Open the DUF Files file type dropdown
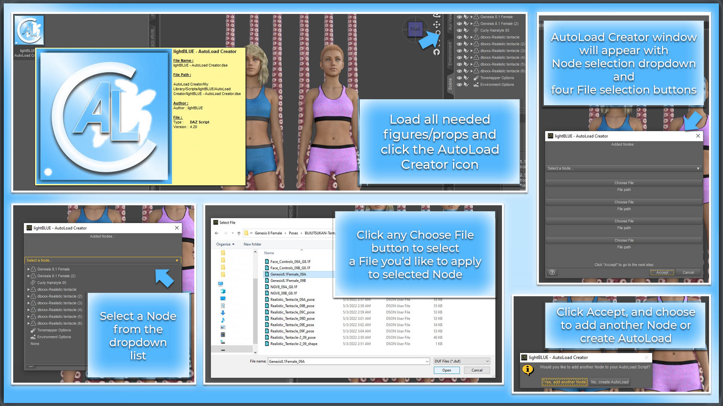The image size is (723, 406). pyautogui.click(x=462, y=361)
